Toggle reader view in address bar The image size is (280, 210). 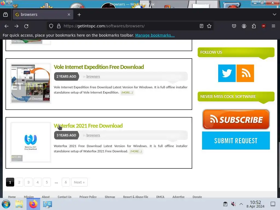(202, 26)
